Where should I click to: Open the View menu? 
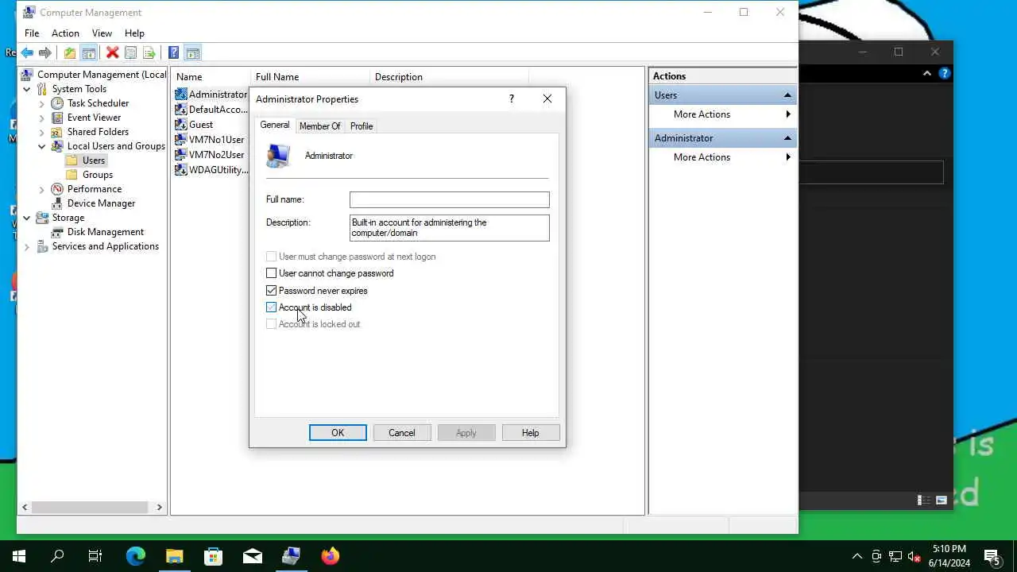(102, 33)
